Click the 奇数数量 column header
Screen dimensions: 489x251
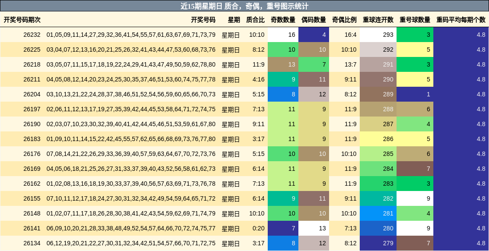(x=283, y=20)
